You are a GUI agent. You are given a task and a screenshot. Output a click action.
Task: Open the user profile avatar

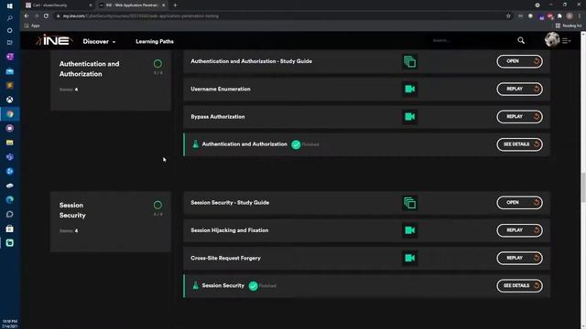tap(551, 40)
